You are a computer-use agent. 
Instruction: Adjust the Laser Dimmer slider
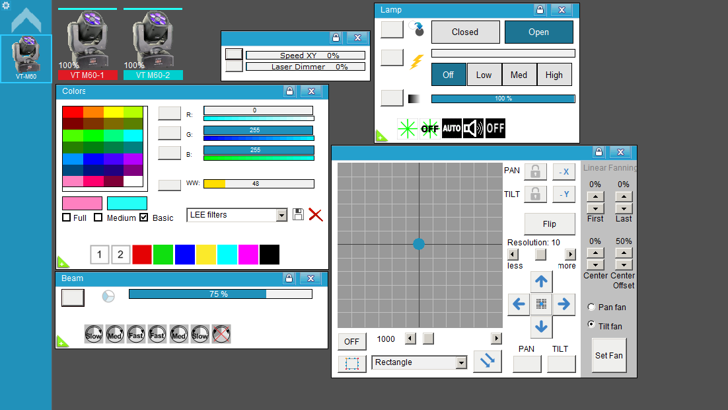click(x=305, y=67)
